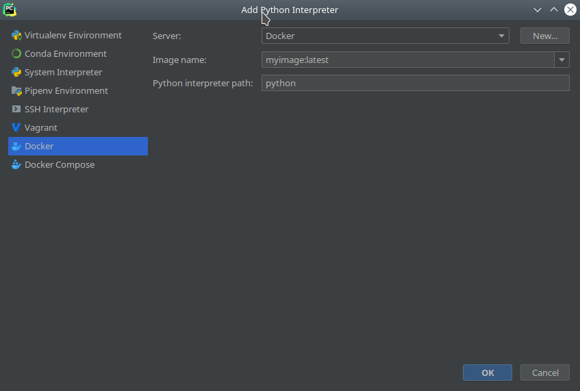Expand the Image name dropdown arrow

(x=562, y=60)
